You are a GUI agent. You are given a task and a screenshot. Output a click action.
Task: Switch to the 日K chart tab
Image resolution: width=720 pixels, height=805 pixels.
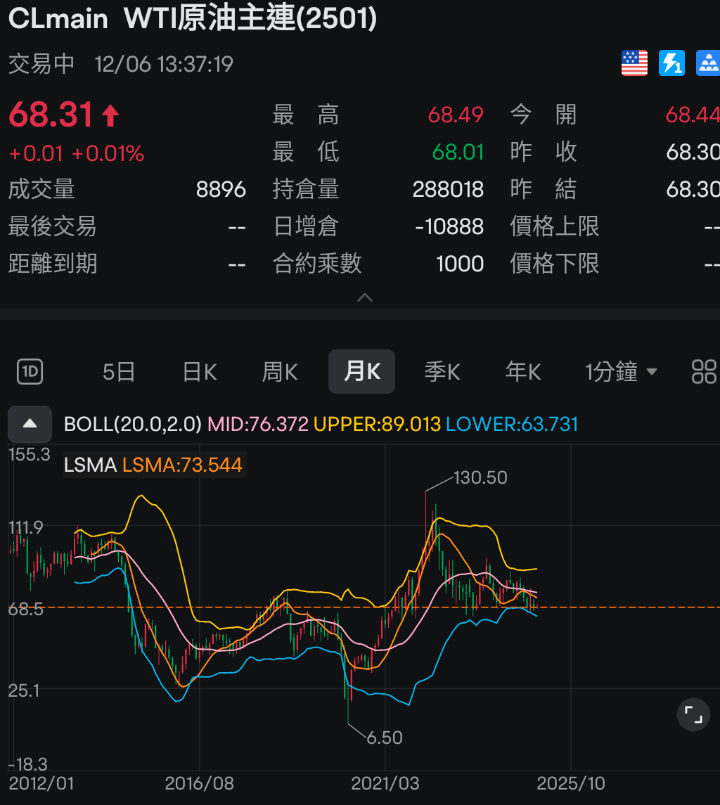tap(200, 371)
